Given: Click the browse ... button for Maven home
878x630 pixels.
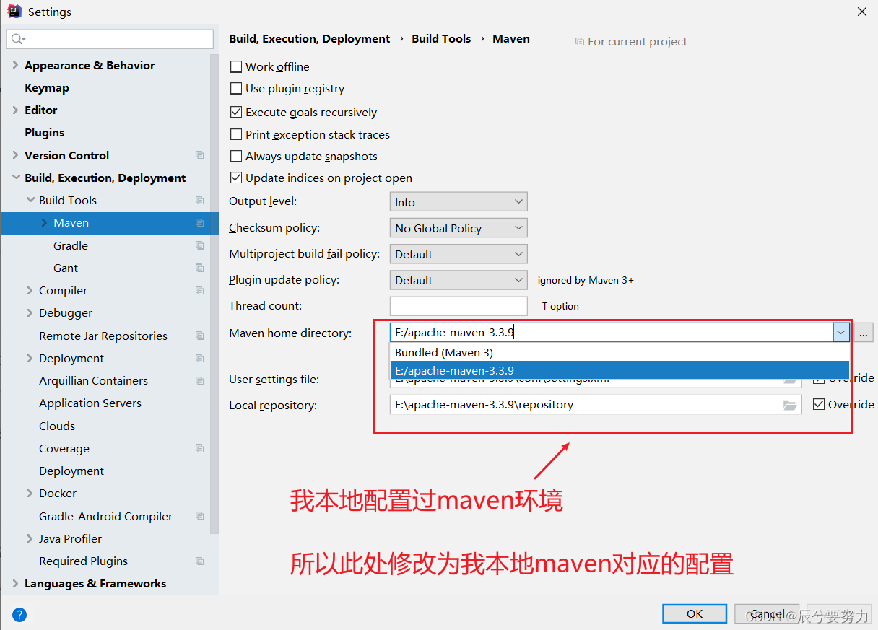Looking at the screenshot, I should [864, 332].
